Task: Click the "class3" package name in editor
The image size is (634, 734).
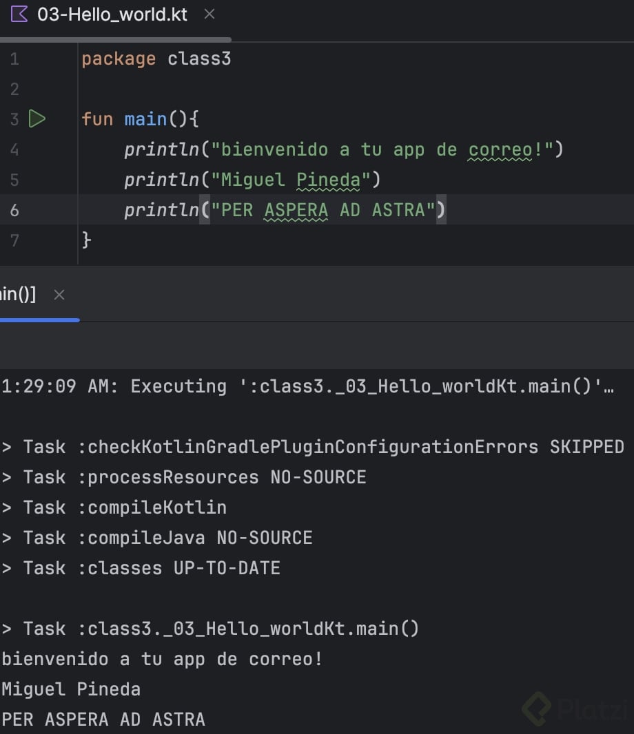Action: [x=199, y=59]
